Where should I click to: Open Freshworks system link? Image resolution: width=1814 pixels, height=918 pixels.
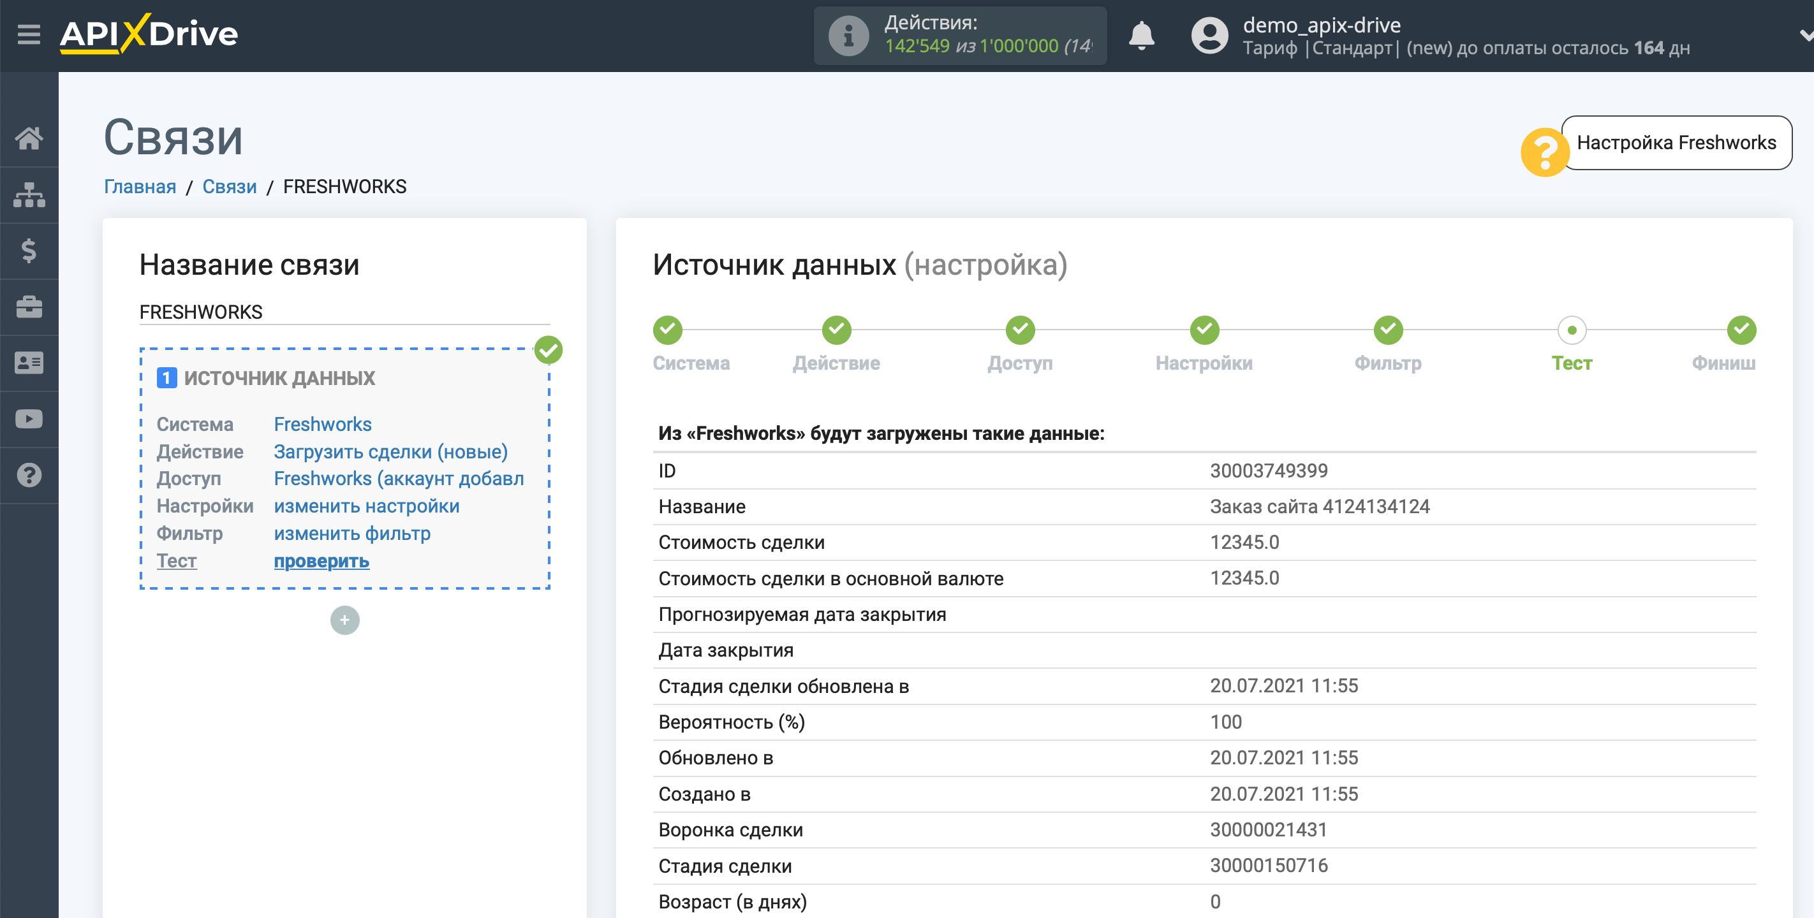[323, 425]
